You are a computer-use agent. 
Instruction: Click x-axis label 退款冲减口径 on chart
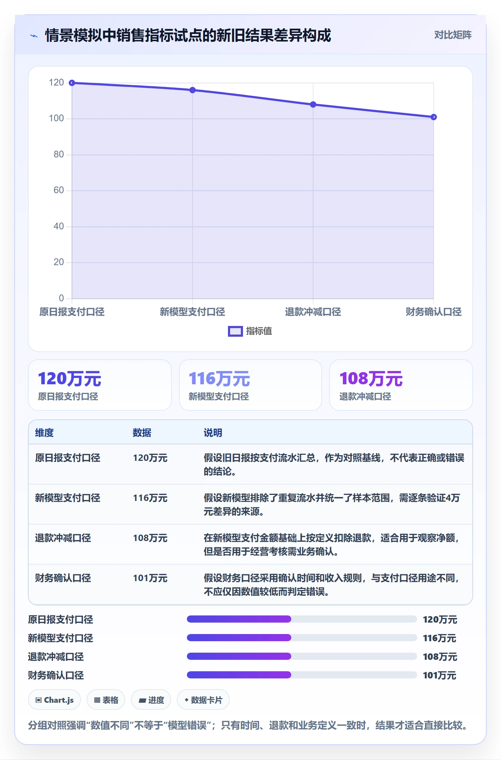(x=313, y=312)
